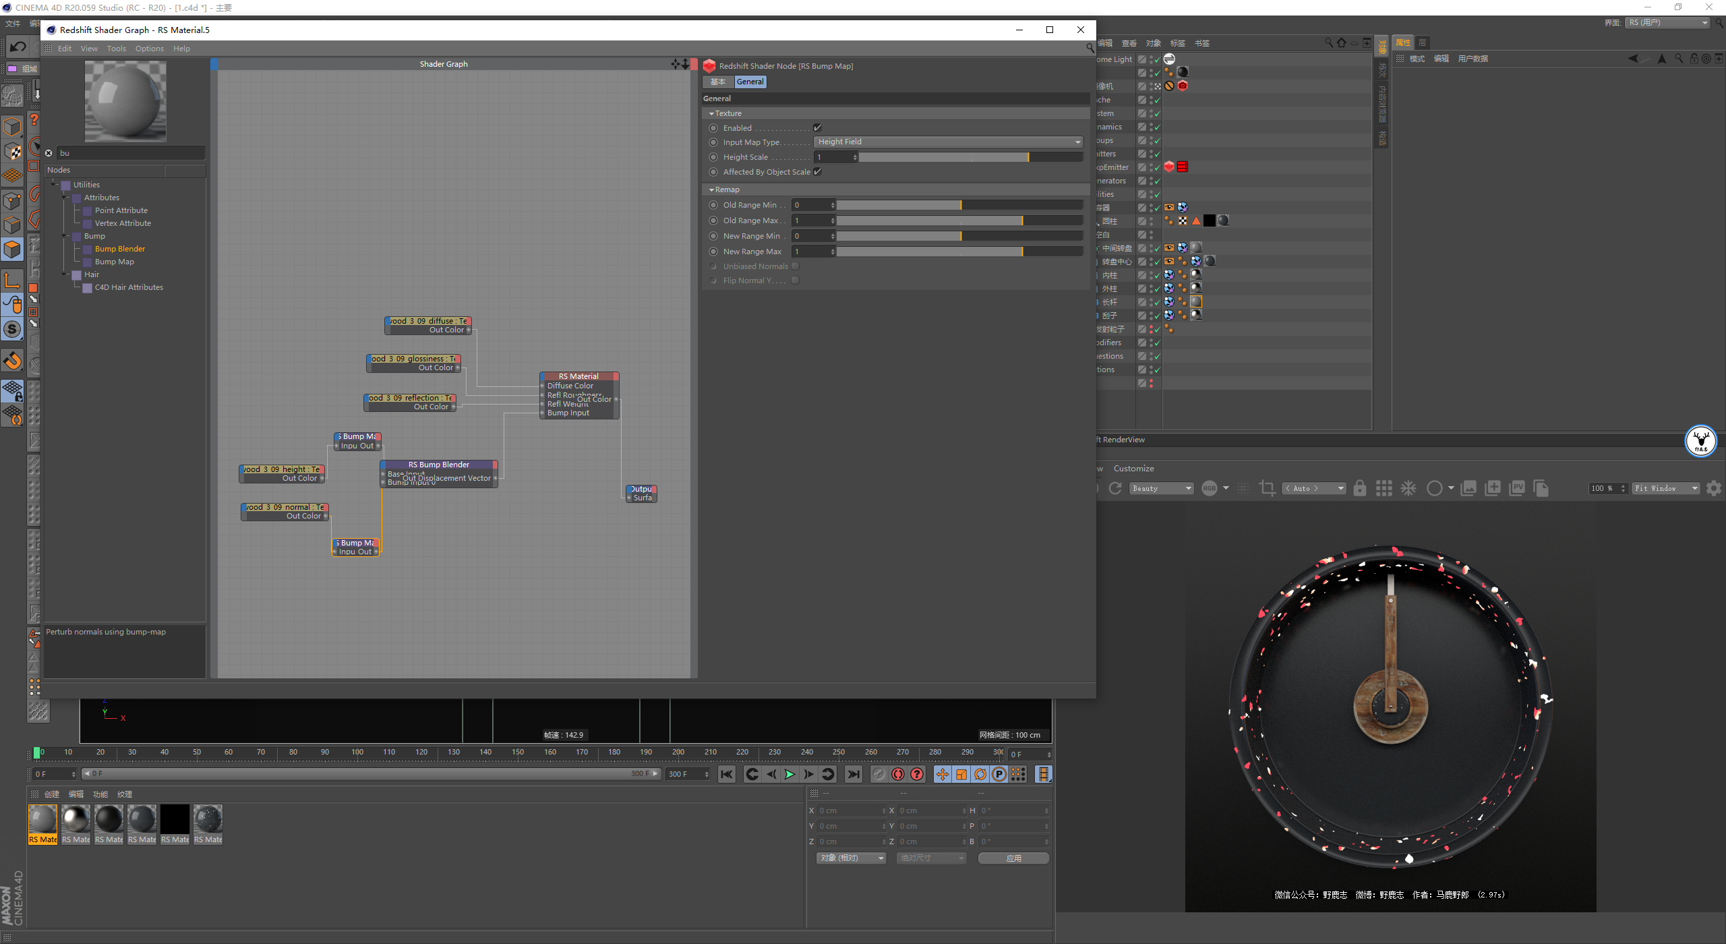
Task: Open the View menu in Shader Graph
Action: click(x=89, y=49)
